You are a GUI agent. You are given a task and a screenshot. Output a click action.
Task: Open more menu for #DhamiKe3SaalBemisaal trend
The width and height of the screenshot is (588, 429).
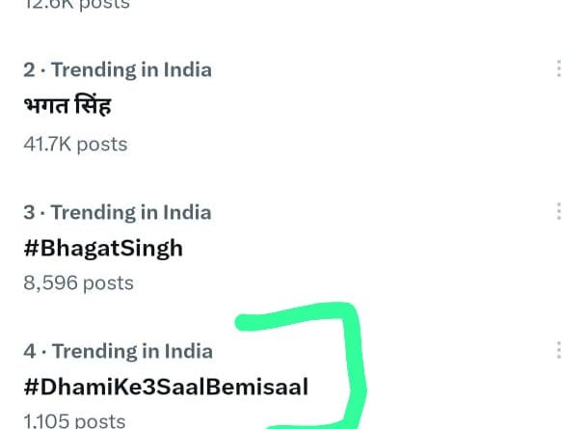[559, 351]
